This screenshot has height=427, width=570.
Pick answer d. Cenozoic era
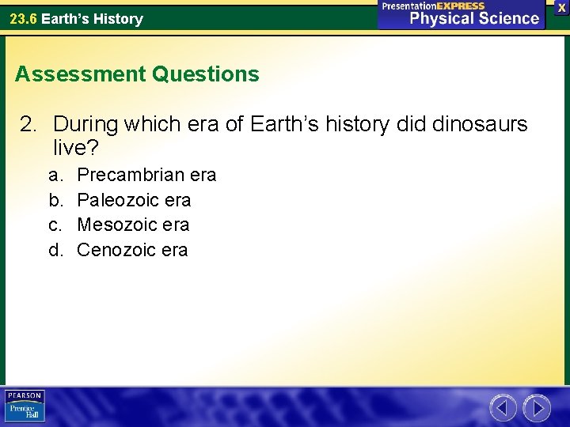118,250
